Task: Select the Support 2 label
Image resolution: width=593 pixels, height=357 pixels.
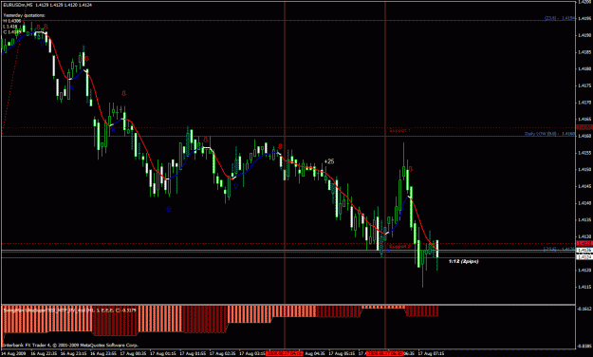Action: tap(399, 247)
